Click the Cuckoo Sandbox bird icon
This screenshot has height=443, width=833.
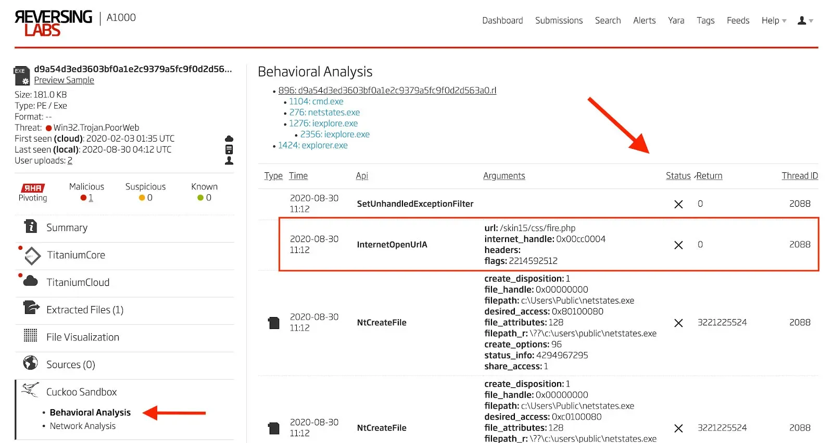click(31, 390)
